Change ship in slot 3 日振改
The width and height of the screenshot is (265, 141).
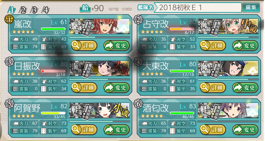(117, 87)
